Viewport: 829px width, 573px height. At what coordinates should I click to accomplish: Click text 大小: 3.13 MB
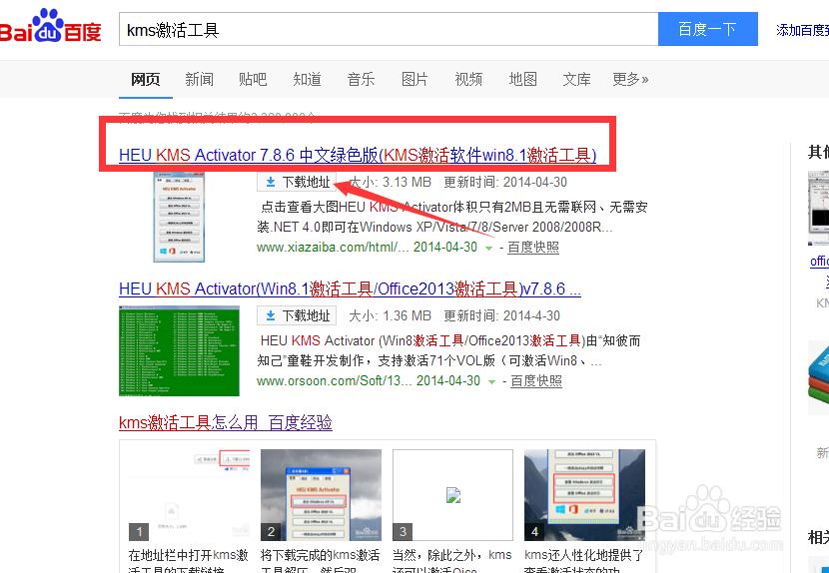coord(391,182)
